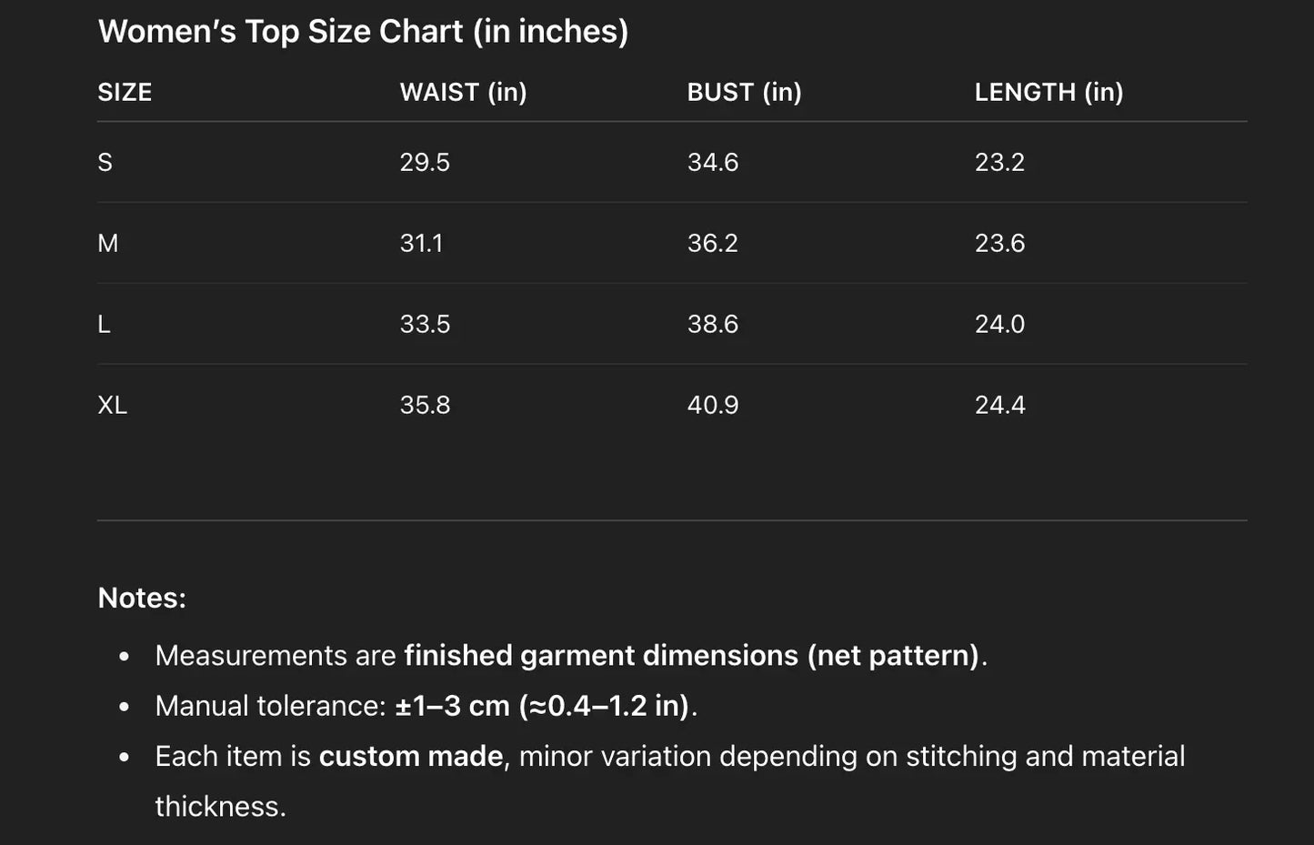
Task: Click the XL size row label
Action: pyautogui.click(x=113, y=406)
